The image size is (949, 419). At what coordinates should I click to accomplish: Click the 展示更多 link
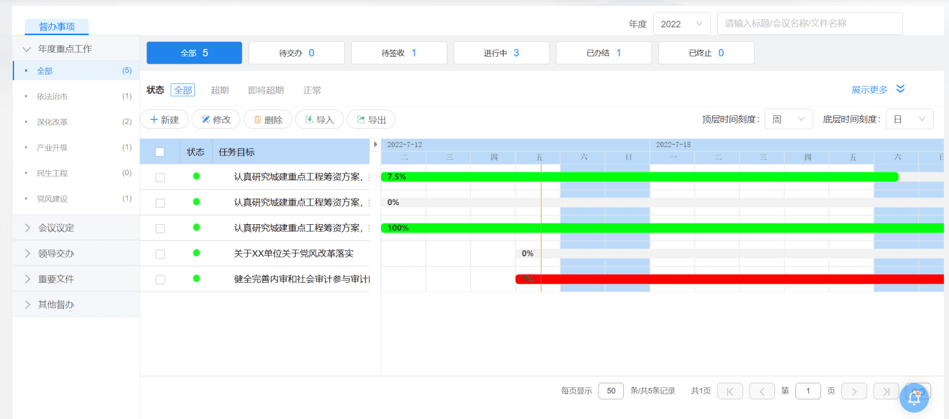click(869, 90)
